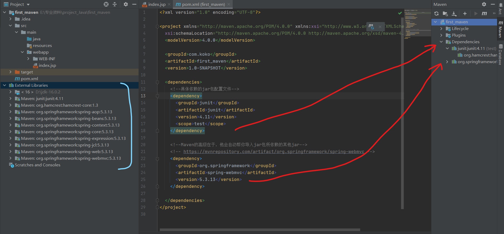
Task: Click the Run Maven Build play icon
Action: pyautogui.click(x=476, y=14)
